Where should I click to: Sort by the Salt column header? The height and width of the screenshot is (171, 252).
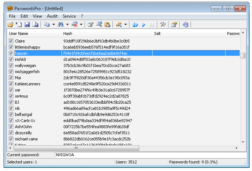tap(189, 33)
